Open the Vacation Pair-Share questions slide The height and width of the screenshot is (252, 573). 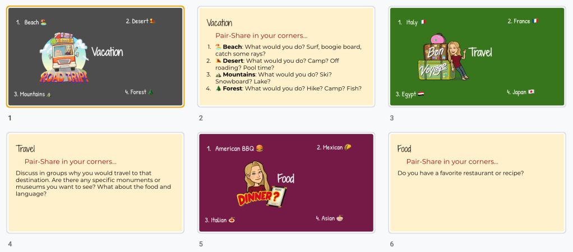[286, 56]
